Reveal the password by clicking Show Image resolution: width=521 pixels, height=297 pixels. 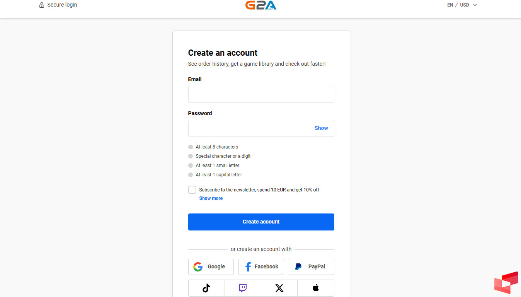(x=321, y=128)
